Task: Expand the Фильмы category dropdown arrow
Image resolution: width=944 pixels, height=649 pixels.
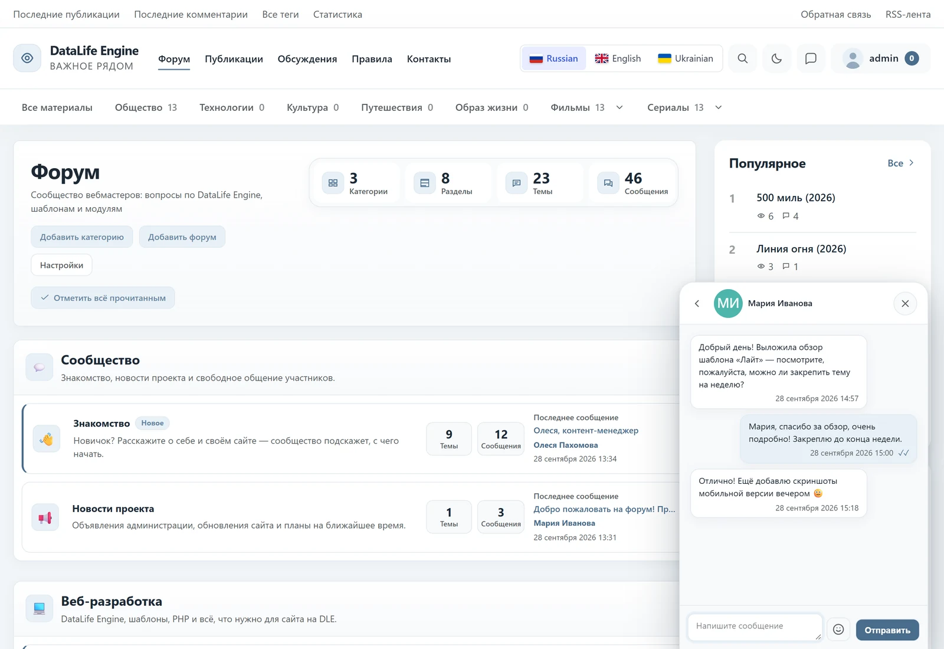Action: click(619, 107)
